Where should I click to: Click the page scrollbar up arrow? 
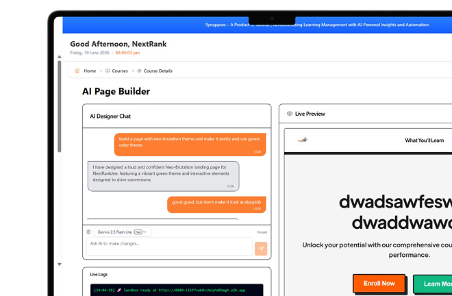click(x=60, y=57)
